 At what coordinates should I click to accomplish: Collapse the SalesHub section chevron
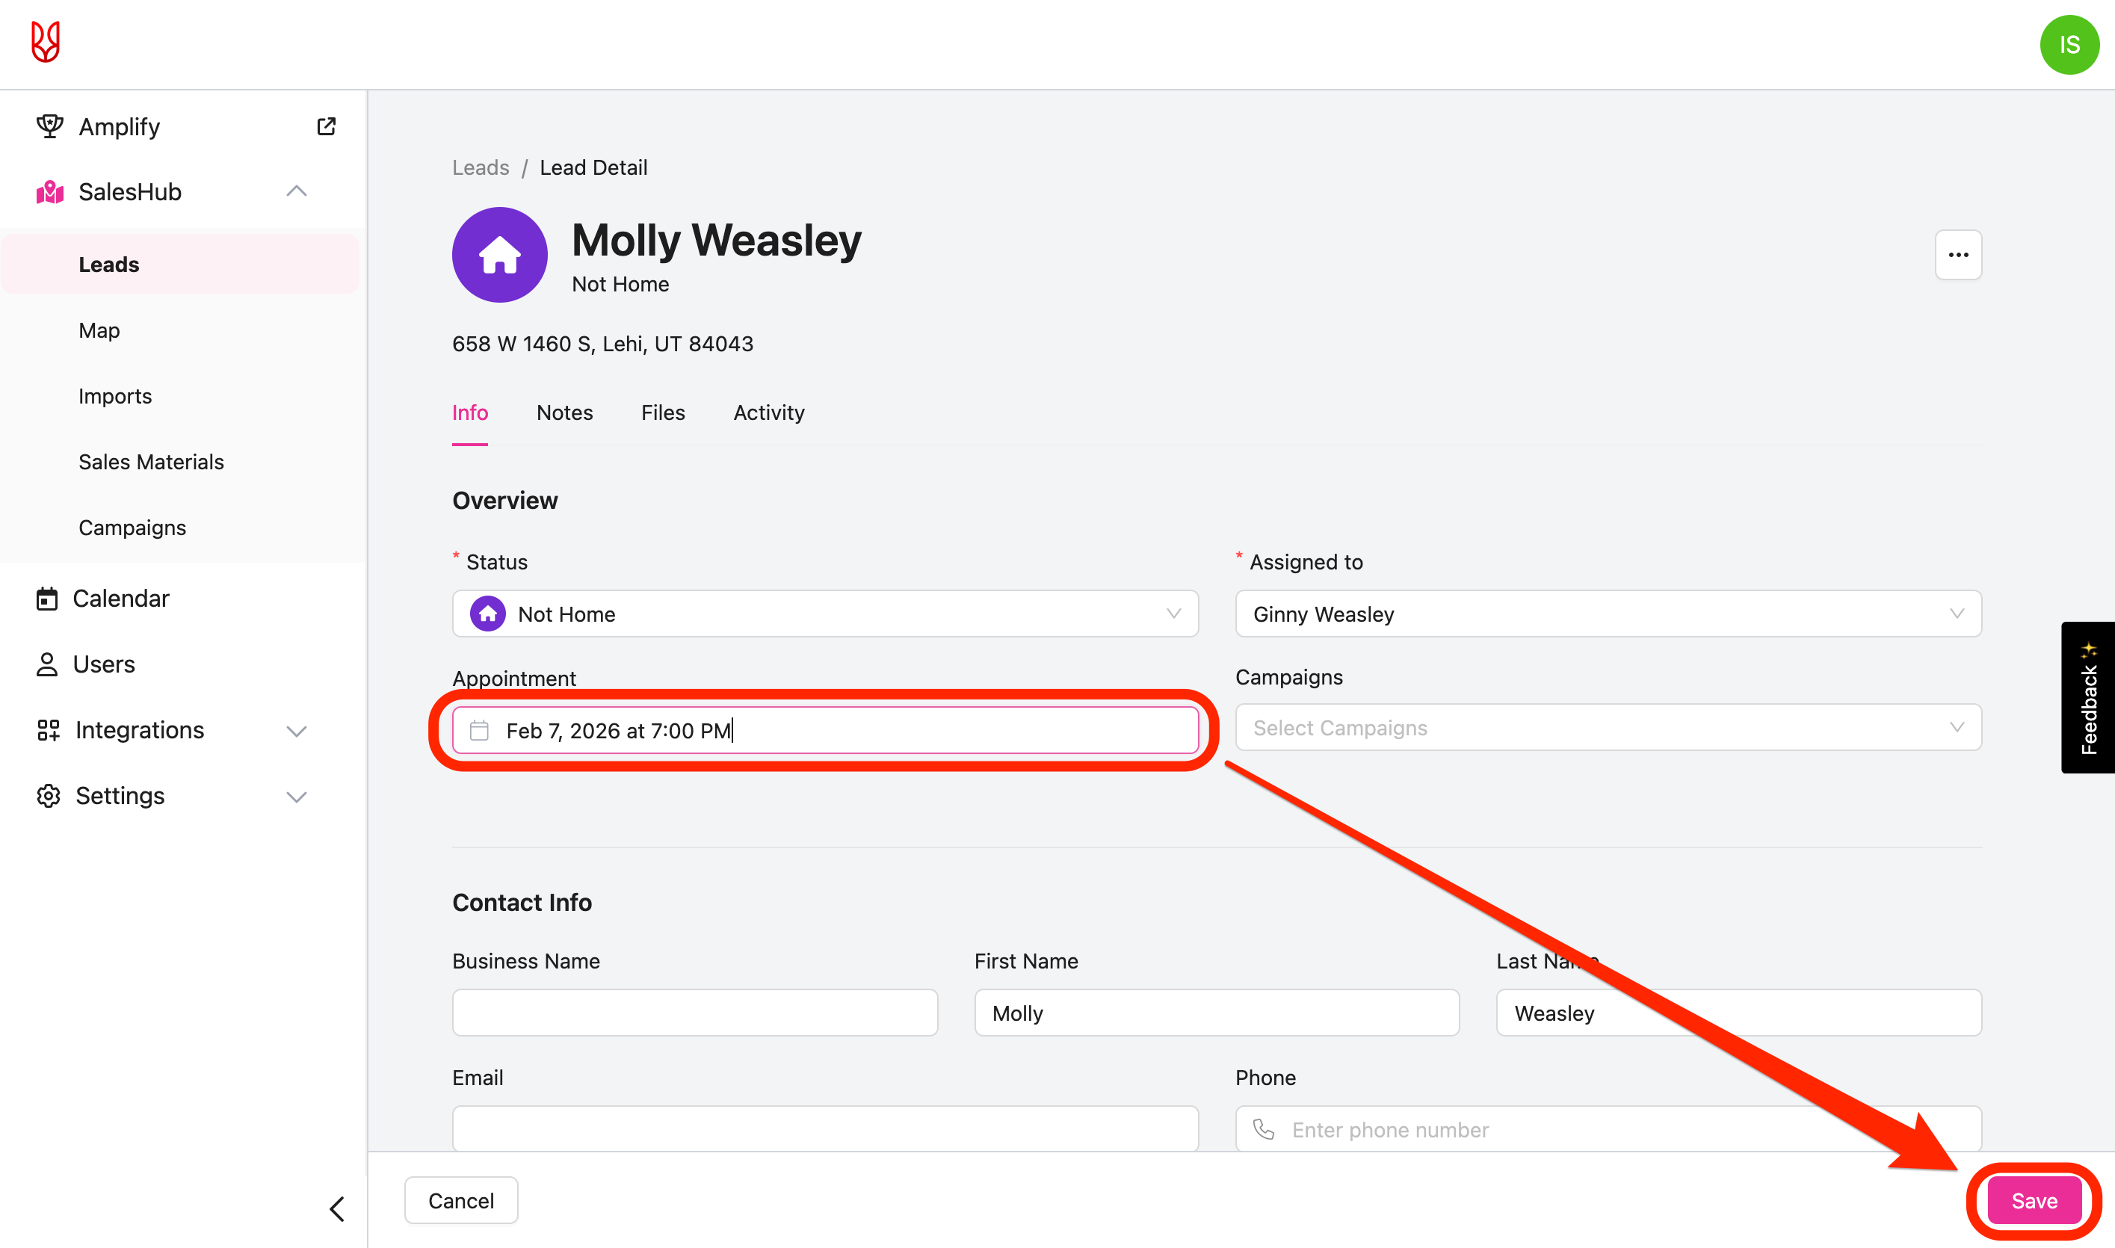pos(296,192)
